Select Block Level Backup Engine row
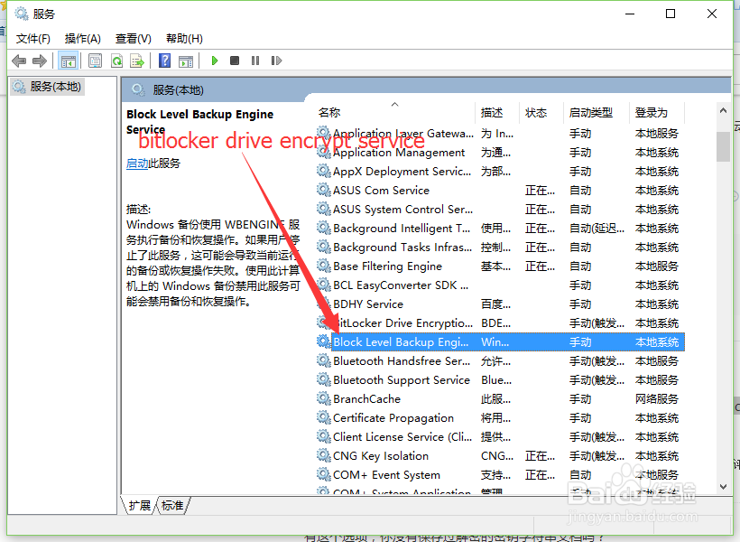This screenshot has width=740, height=542. (x=500, y=342)
